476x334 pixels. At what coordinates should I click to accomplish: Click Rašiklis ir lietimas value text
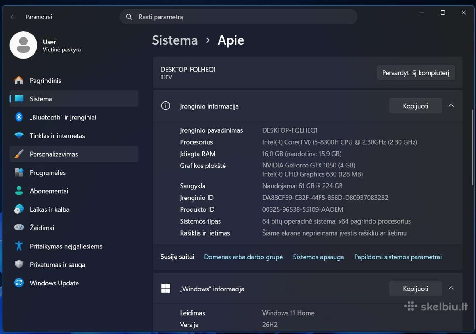pyautogui.click(x=334, y=233)
